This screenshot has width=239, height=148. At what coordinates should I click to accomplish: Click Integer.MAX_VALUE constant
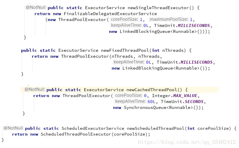tap(175, 96)
